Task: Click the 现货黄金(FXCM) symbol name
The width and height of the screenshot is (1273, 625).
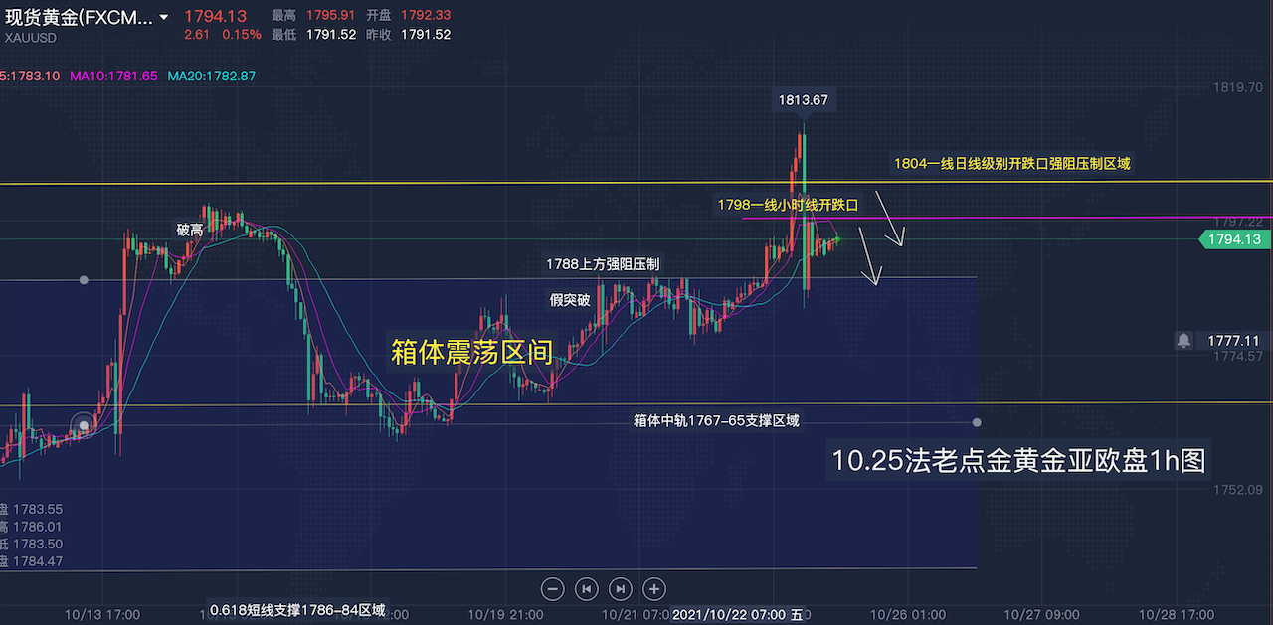Action: (78, 17)
